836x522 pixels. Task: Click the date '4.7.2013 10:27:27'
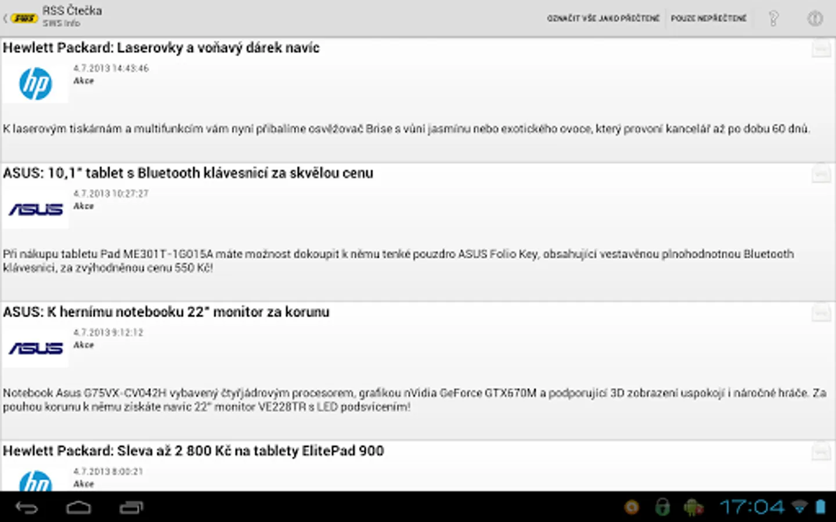point(111,194)
